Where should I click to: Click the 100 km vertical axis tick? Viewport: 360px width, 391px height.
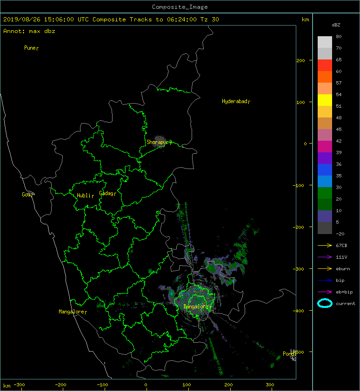coord(301,102)
